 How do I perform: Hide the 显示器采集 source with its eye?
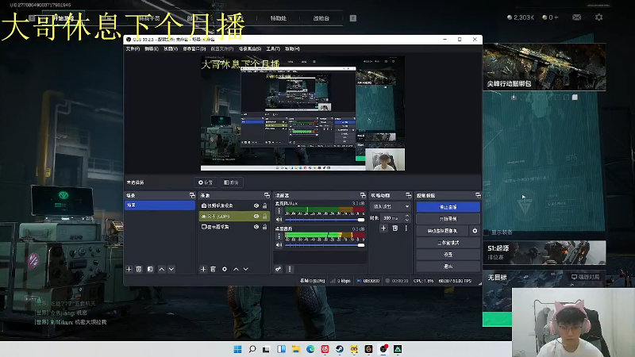pyautogui.click(x=256, y=227)
